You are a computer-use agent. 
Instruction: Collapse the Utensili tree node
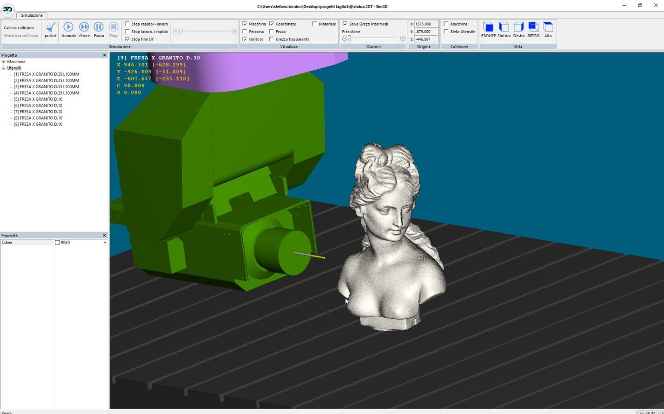(x=3, y=68)
